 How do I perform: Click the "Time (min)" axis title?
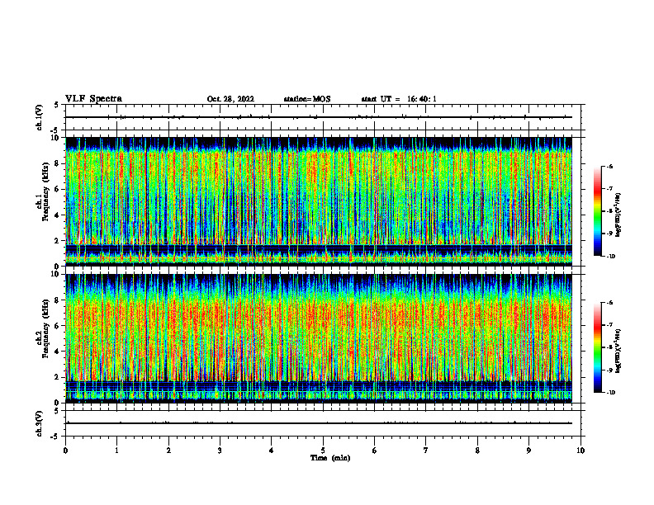tap(330, 458)
